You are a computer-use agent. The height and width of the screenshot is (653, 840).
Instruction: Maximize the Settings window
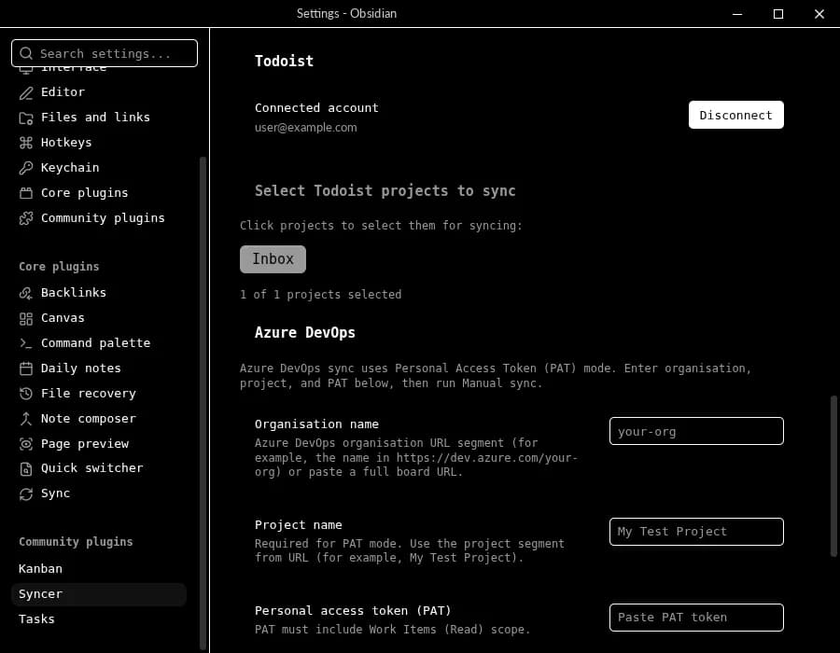click(778, 14)
